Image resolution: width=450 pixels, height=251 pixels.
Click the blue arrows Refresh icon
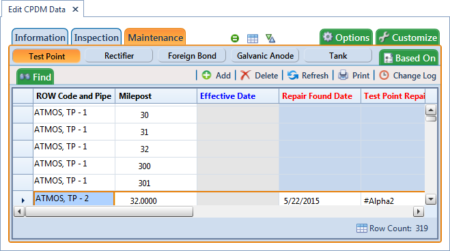coord(293,75)
